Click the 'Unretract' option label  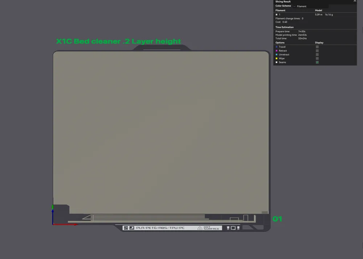click(284, 55)
